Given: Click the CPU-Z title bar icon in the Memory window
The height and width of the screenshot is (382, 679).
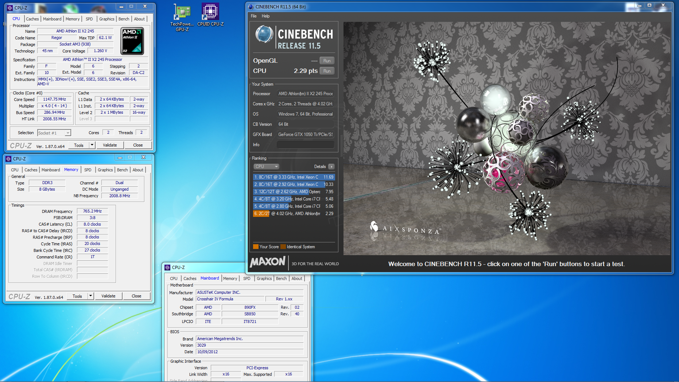Looking at the screenshot, I should click(8, 159).
